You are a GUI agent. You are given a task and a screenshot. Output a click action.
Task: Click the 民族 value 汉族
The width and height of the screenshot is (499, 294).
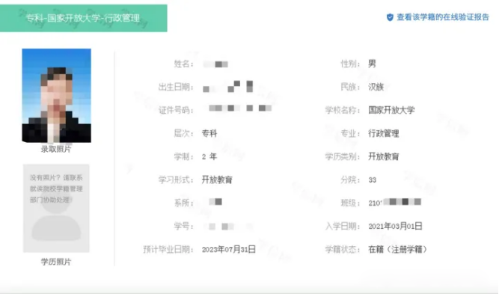(376, 87)
